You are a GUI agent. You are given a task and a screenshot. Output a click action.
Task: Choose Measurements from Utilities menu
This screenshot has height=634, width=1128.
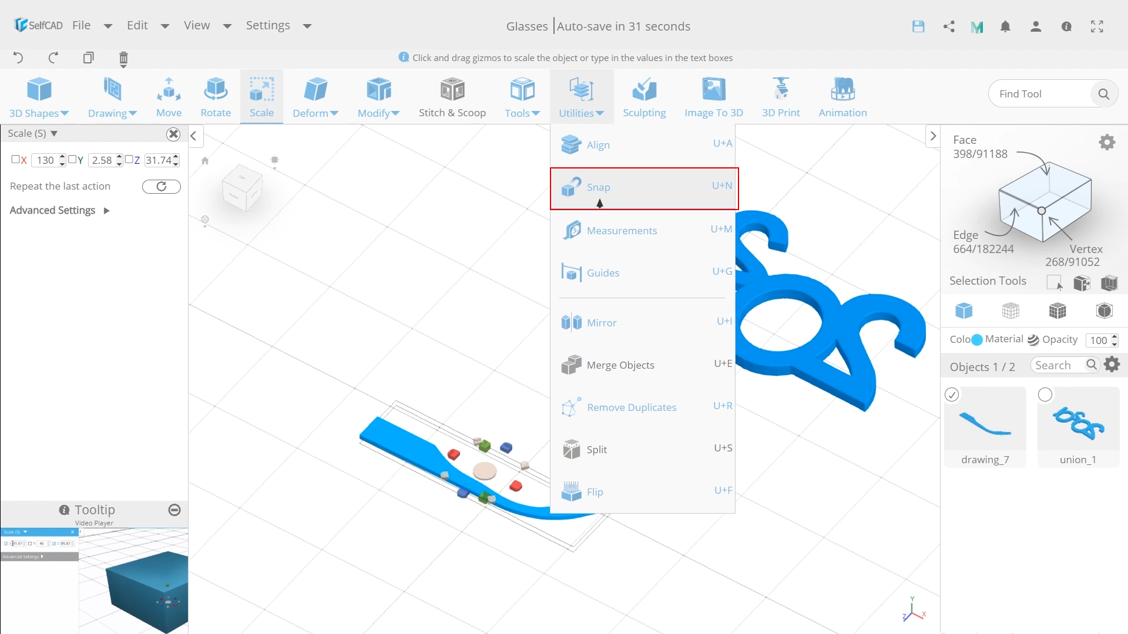tap(643, 230)
